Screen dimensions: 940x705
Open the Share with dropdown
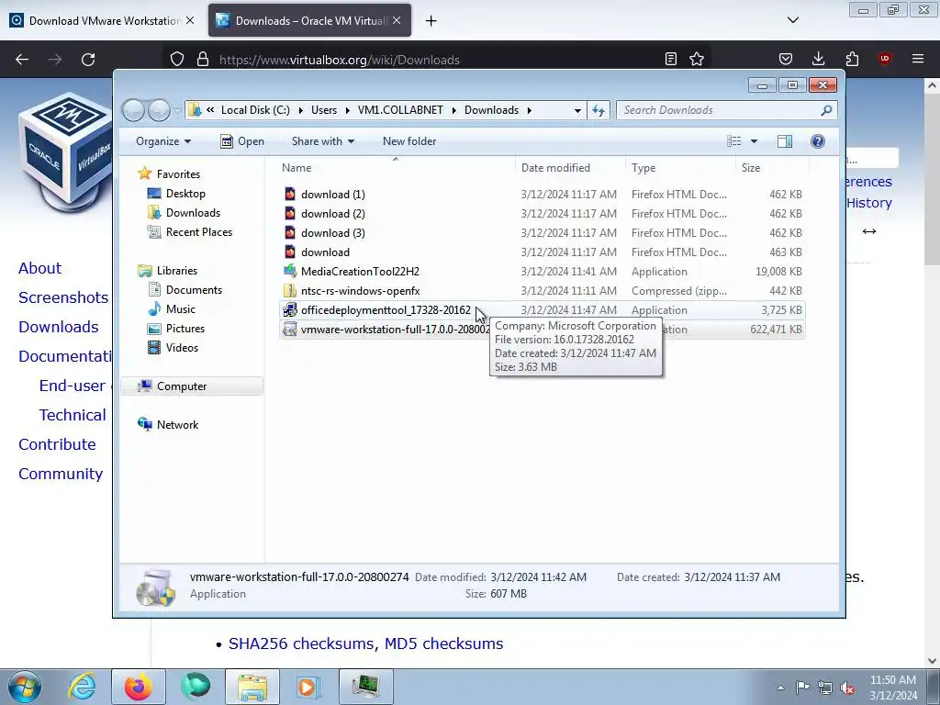point(322,141)
